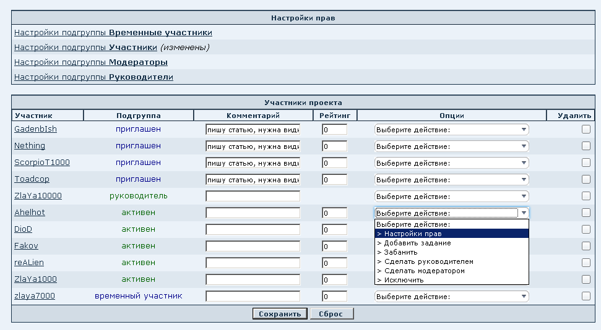Focus comment field for DioD
This screenshot has width=601, height=330.
(253, 230)
